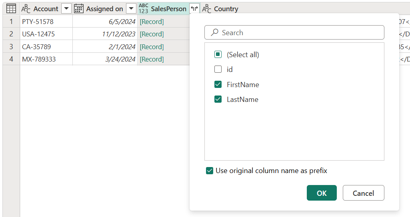The width and height of the screenshot is (410, 217).
Task: Click the ABC 123 type icon of SalesPerson
Action: (x=143, y=9)
